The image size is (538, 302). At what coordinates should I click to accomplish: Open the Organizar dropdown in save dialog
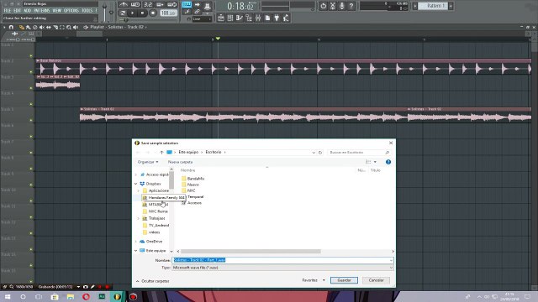click(x=148, y=162)
